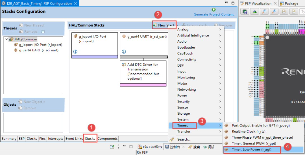
Task: Click the Add DTC Driver block icon
Action: pos(124,65)
